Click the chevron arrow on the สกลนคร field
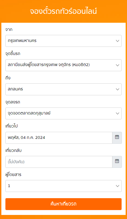Screen dimensions: 127x219 [x=118, y=89]
